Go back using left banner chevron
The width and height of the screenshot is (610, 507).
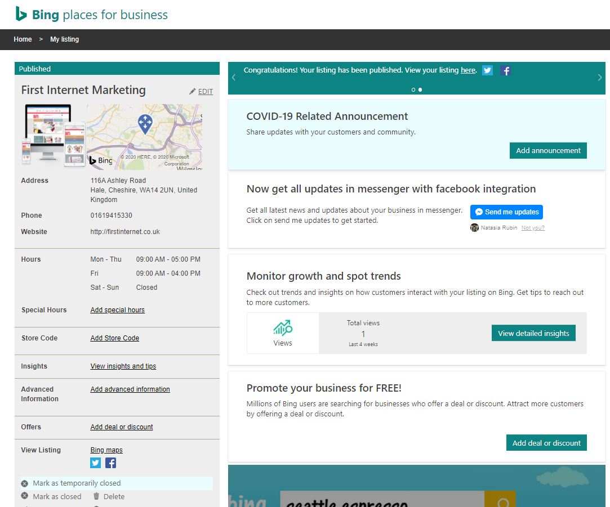tap(233, 77)
